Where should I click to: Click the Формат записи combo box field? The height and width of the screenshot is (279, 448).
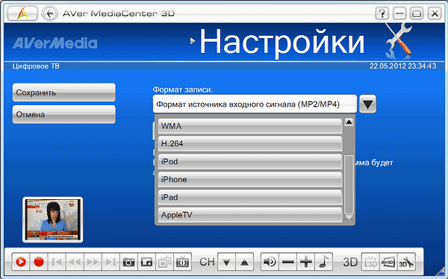pos(255,104)
